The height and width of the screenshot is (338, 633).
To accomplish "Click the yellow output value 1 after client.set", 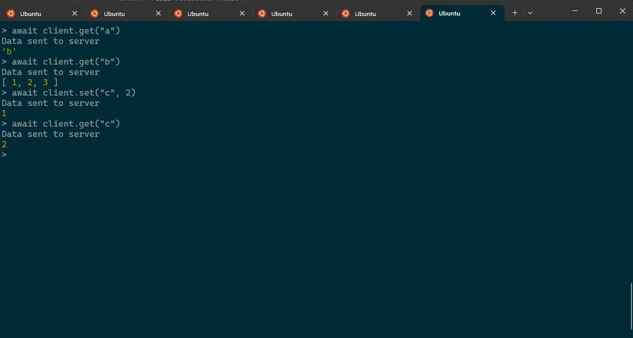I will [4, 114].
